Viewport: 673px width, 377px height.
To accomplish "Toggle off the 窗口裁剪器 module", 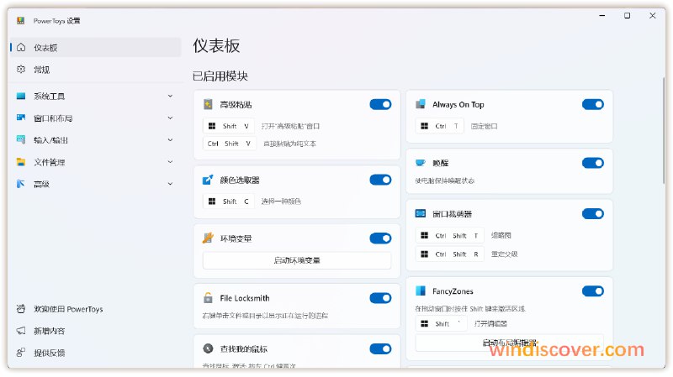I will [x=593, y=213].
